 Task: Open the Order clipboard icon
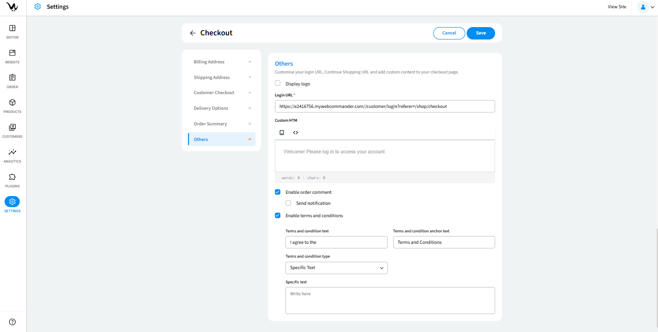click(12, 78)
